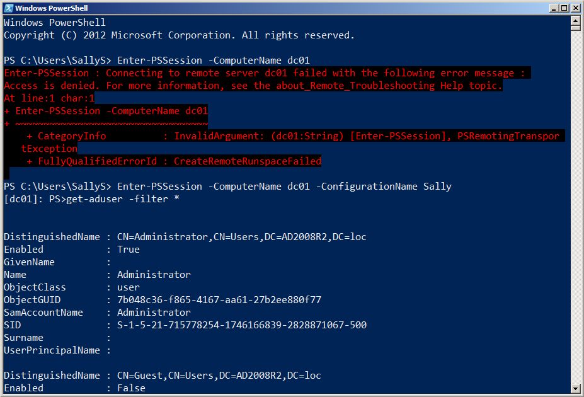Click the CN=Guest DistinguishedName value
Viewport: 584px width, 397px height.
[x=219, y=376]
